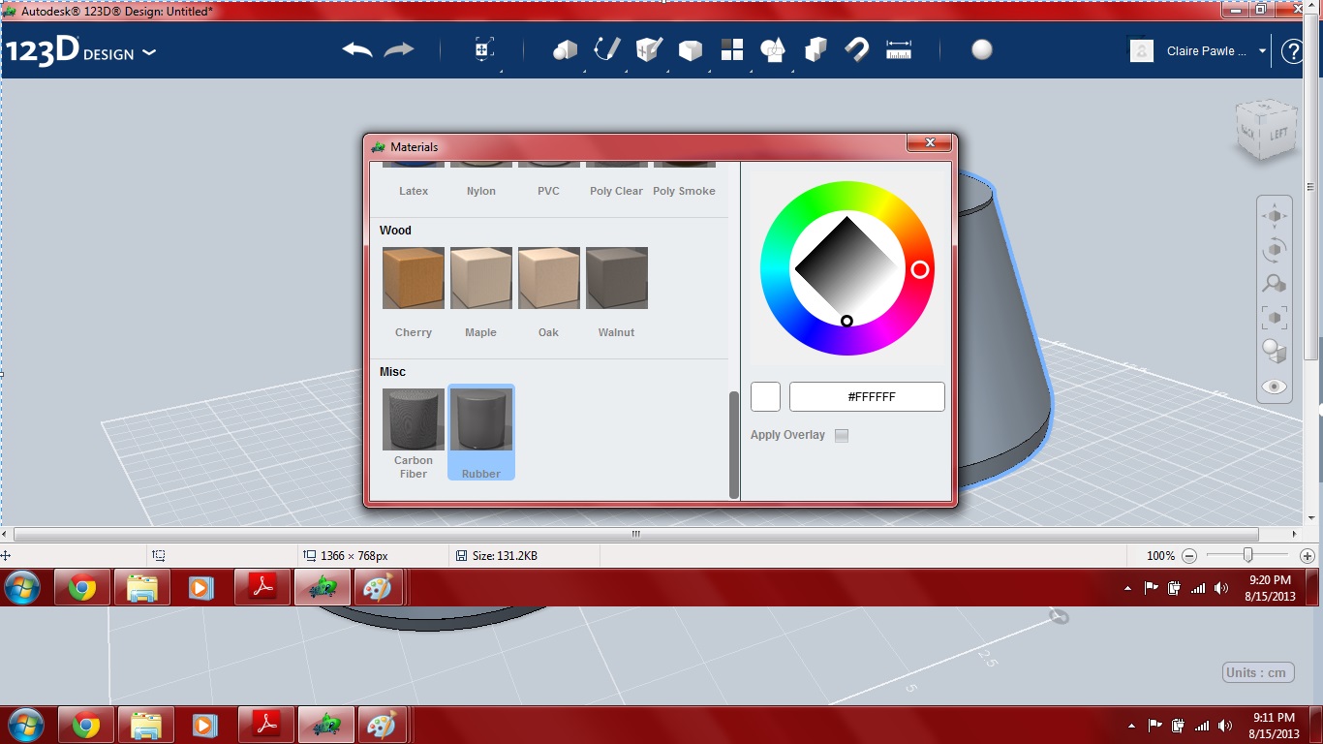
Task: Select the Rubber material
Action: pyautogui.click(x=481, y=433)
